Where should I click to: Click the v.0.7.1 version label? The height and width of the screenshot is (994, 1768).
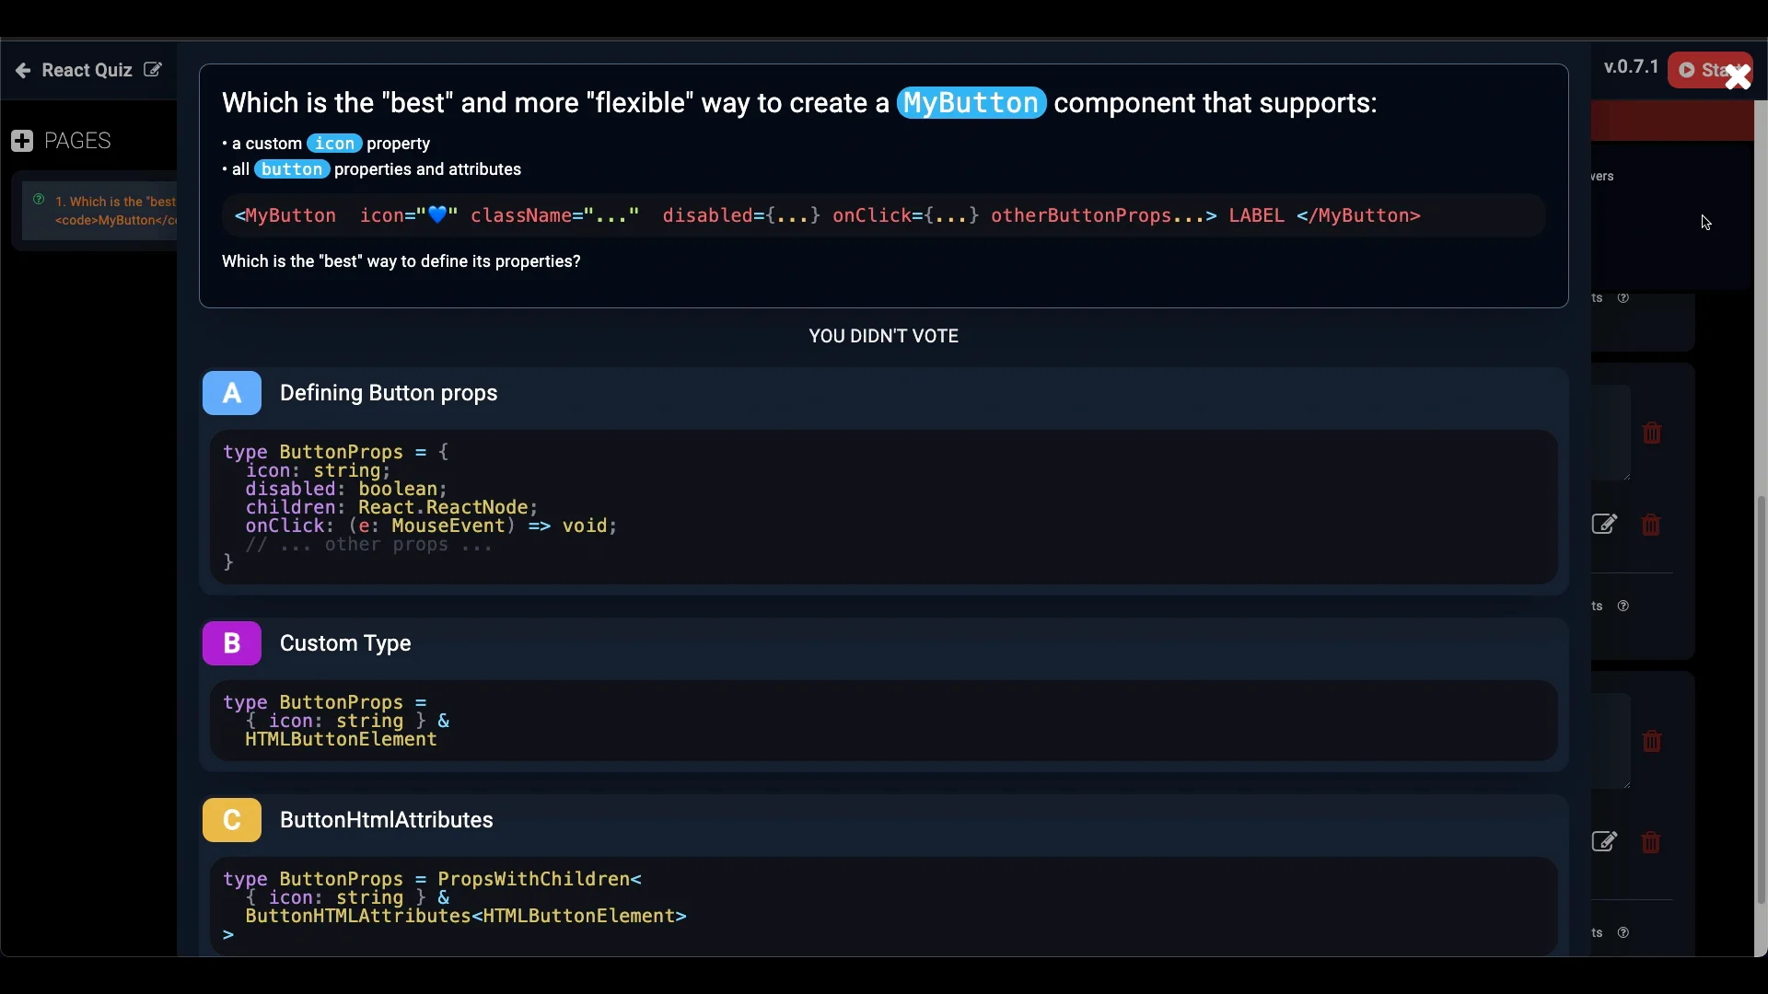tap(1630, 66)
